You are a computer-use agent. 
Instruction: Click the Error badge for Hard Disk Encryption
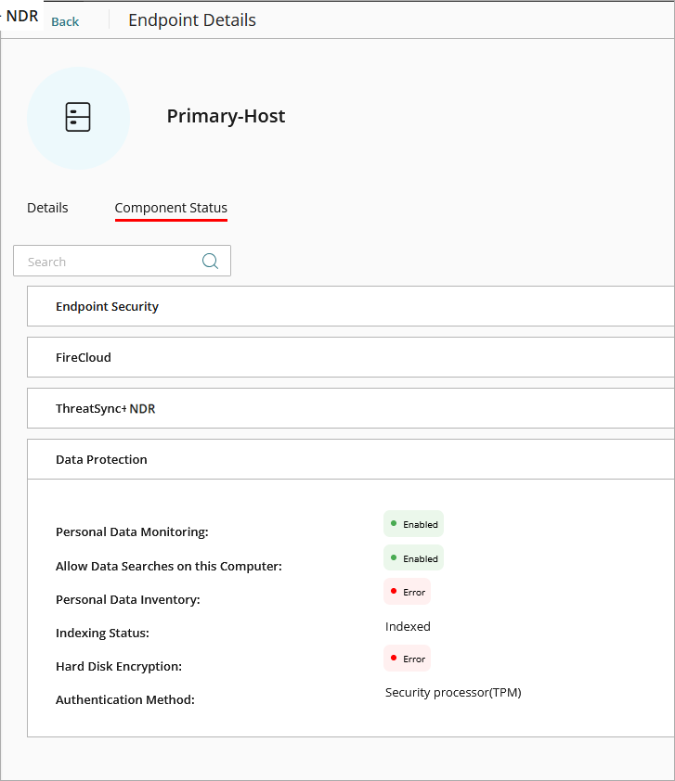click(407, 658)
